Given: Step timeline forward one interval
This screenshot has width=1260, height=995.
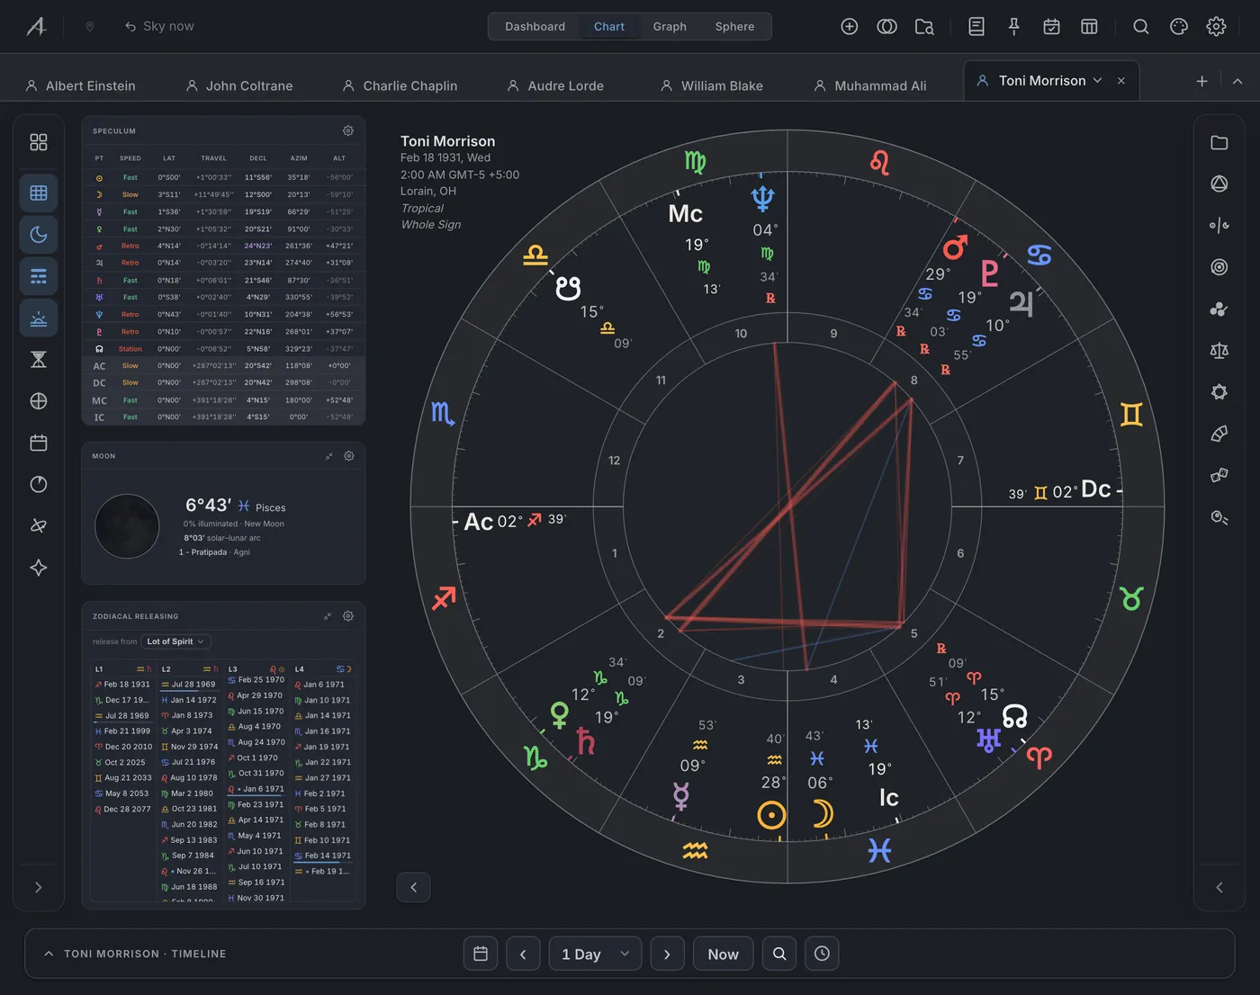Looking at the screenshot, I should [667, 954].
